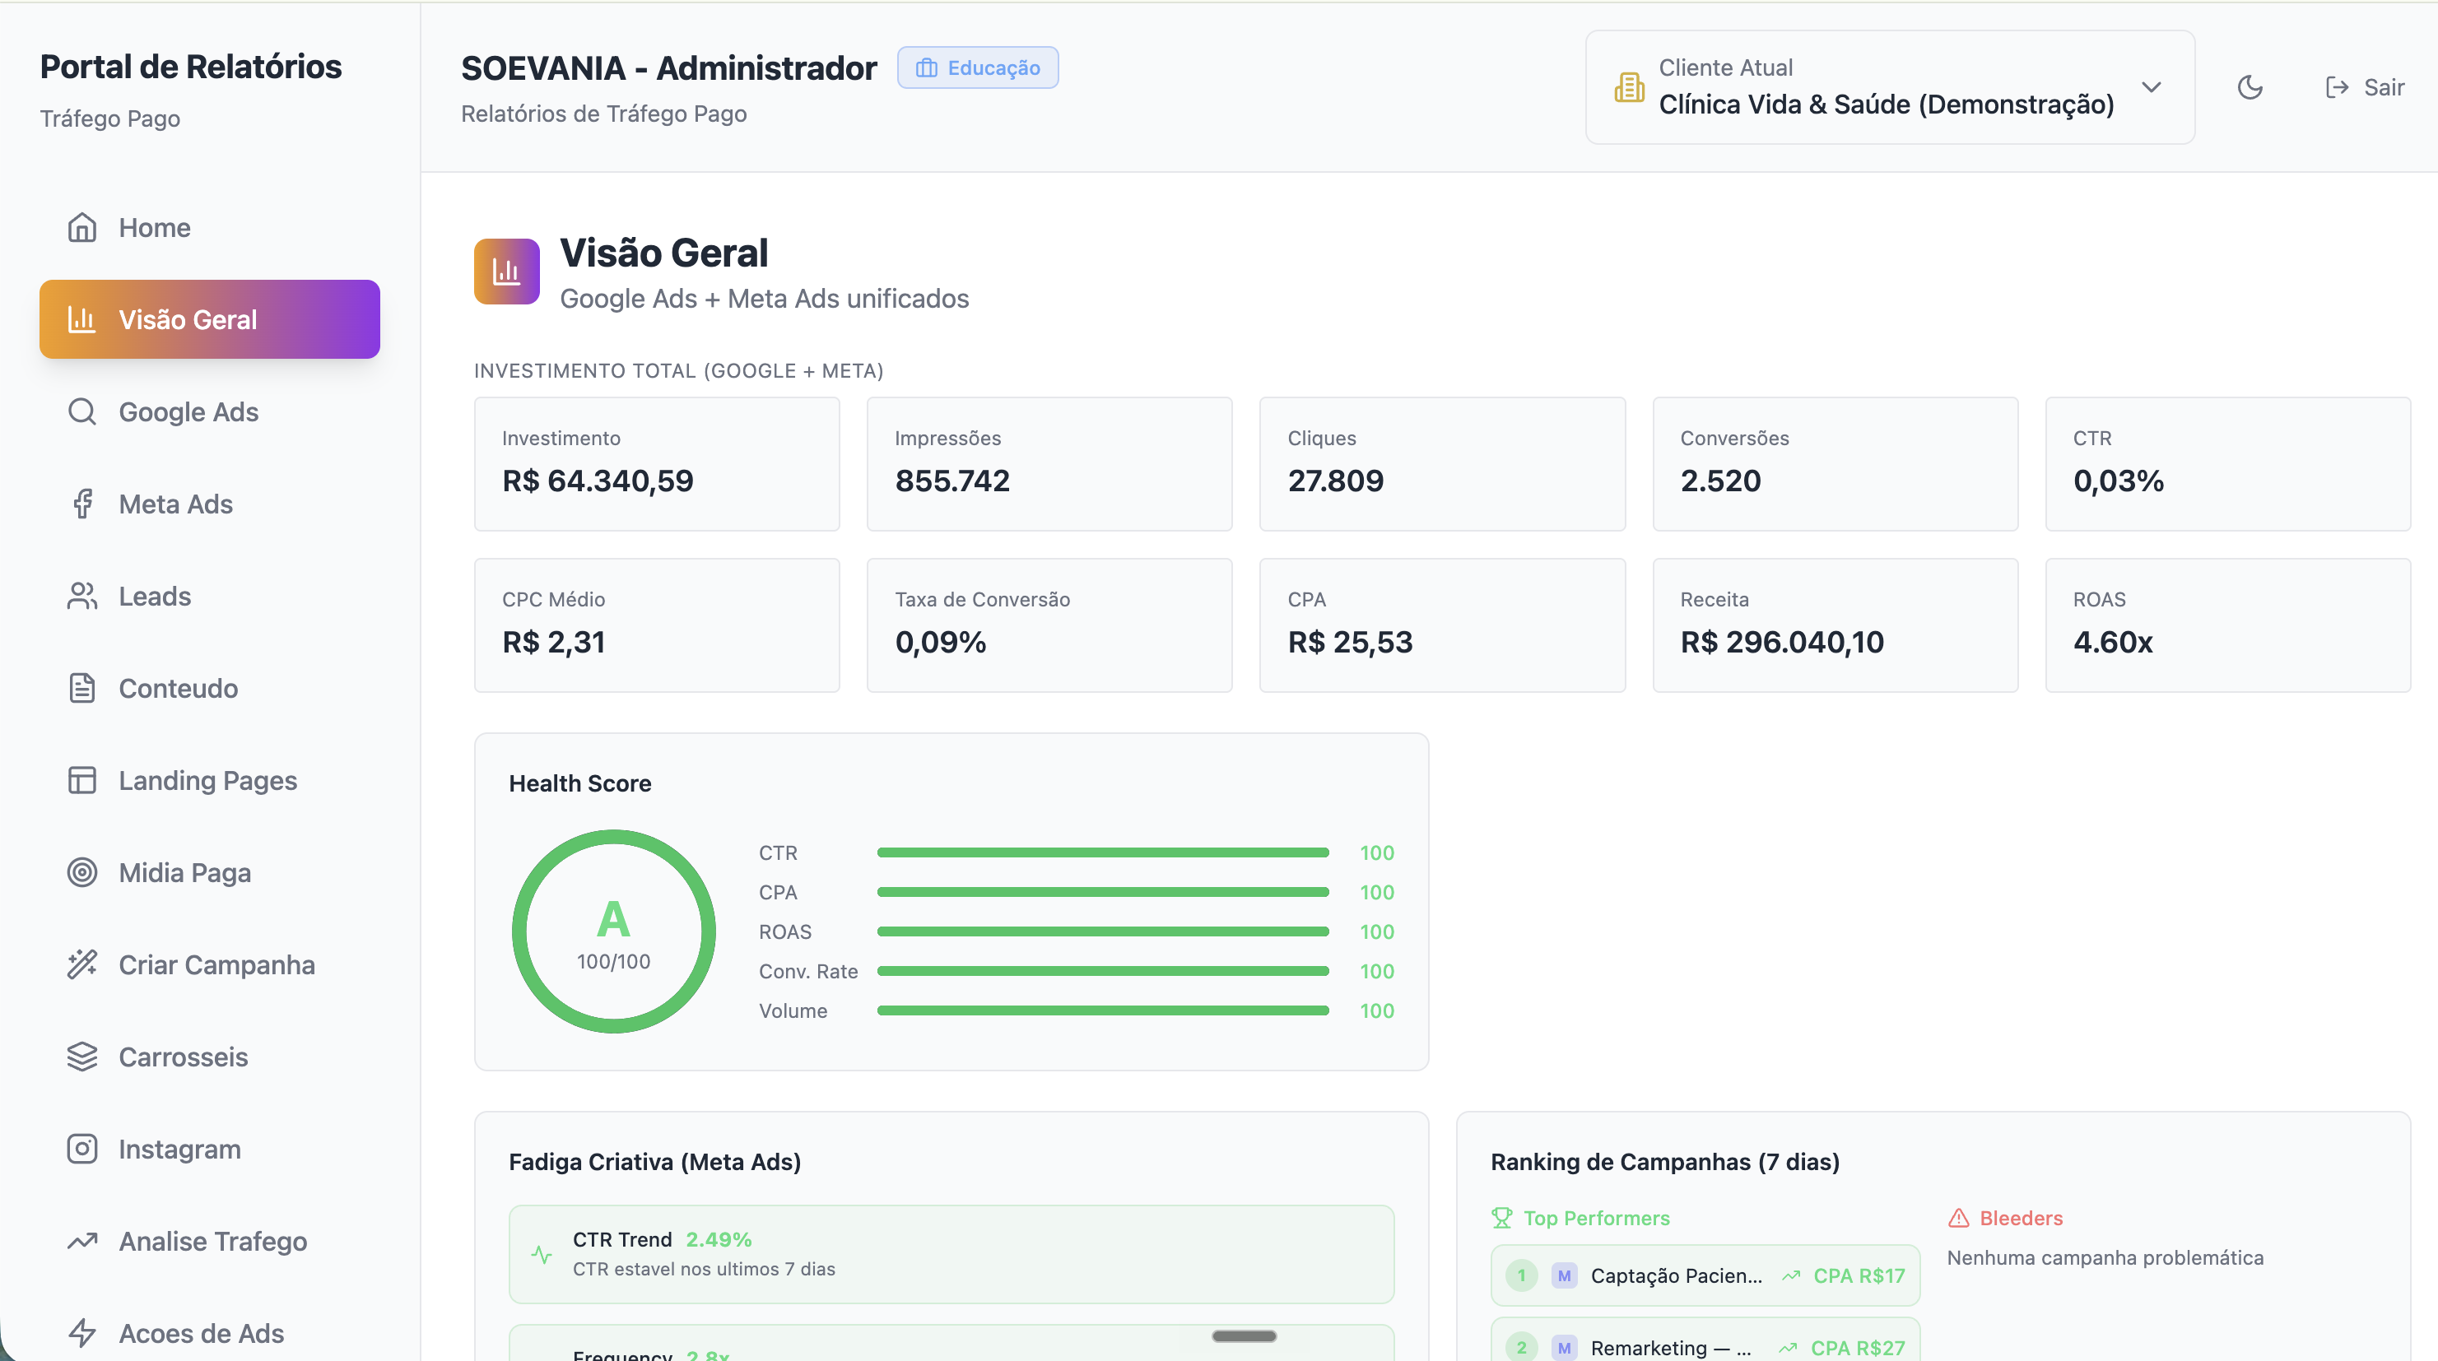This screenshot has height=1361, width=2438.
Task: Click the Fadiga Criativa (Meta Ads) heading
Action: coord(655,1161)
